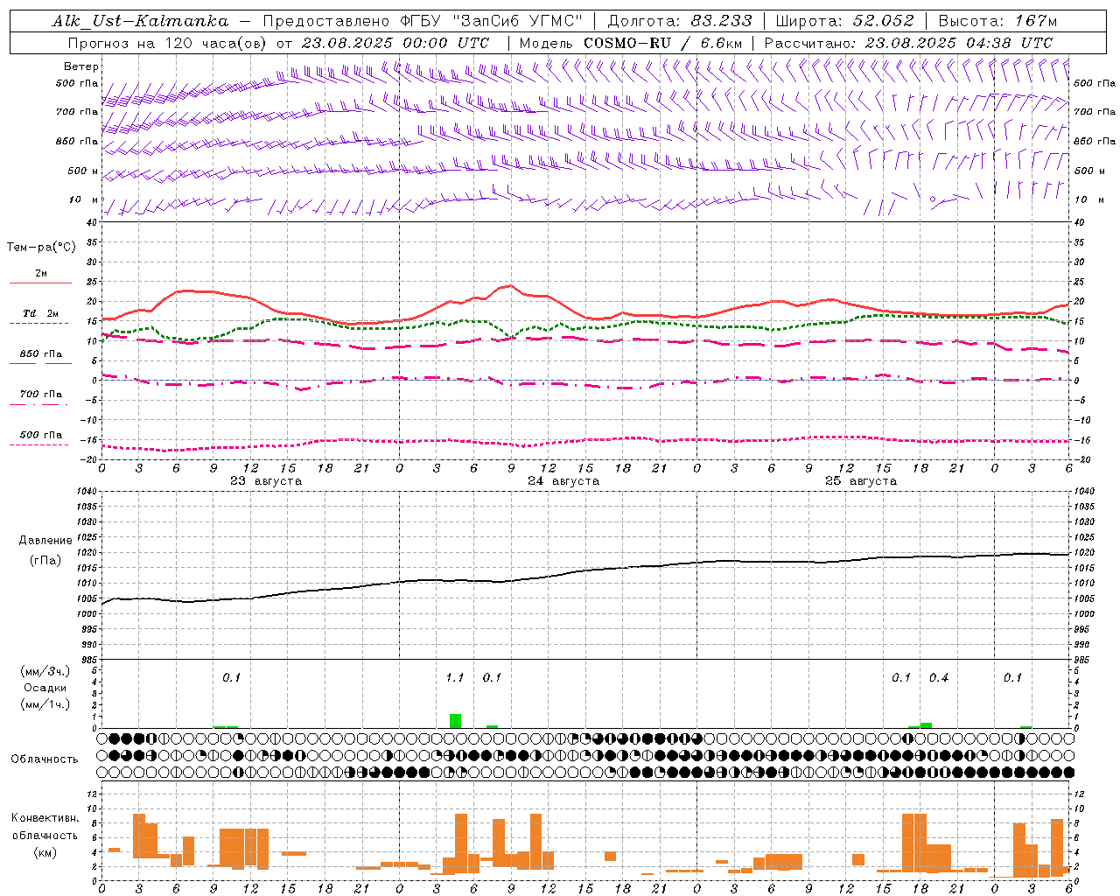Select the latitude value Широта: 52.052

(845, 21)
